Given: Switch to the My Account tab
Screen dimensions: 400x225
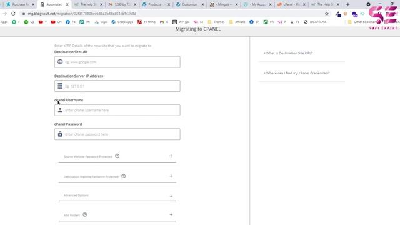Looking at the screenshot, I should pyautogui.click(x=257, y=4).
